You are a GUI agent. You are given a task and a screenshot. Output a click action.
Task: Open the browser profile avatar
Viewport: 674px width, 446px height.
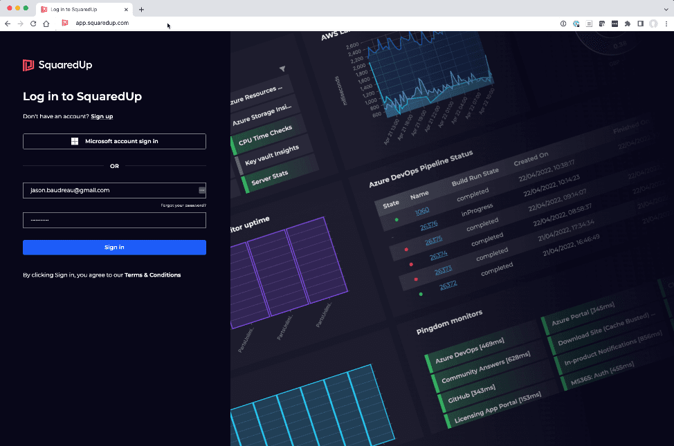[x=653, y=24]
